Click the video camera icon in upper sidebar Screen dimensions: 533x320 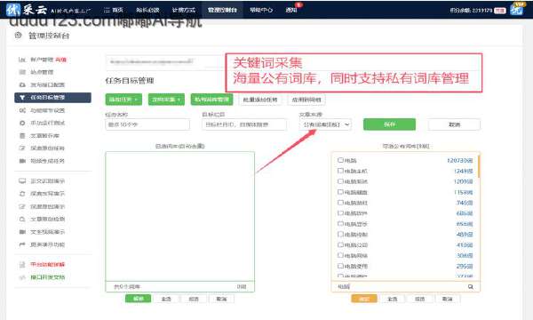(22, 161)
